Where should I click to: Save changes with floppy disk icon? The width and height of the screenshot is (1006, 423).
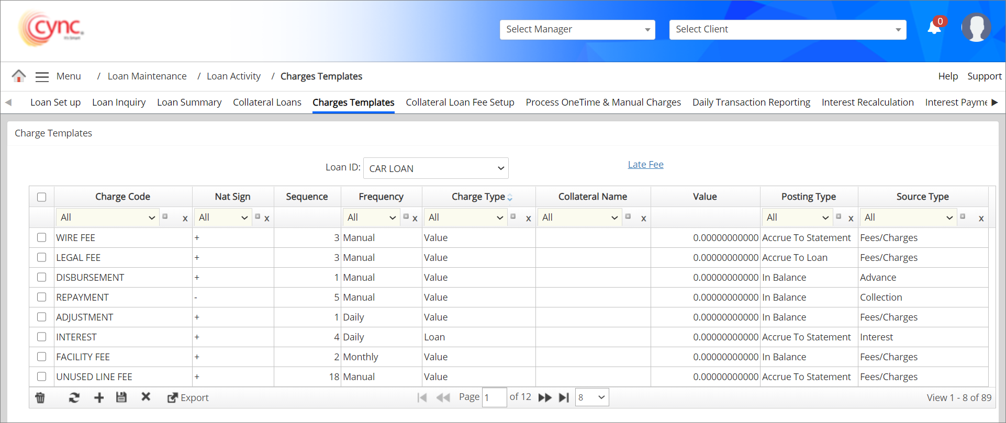click(121, 397)
